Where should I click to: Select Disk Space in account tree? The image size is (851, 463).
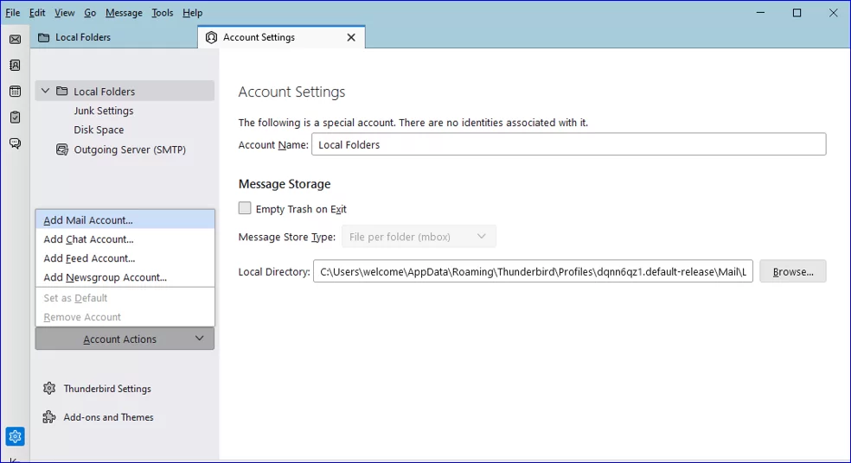(99, 130)
